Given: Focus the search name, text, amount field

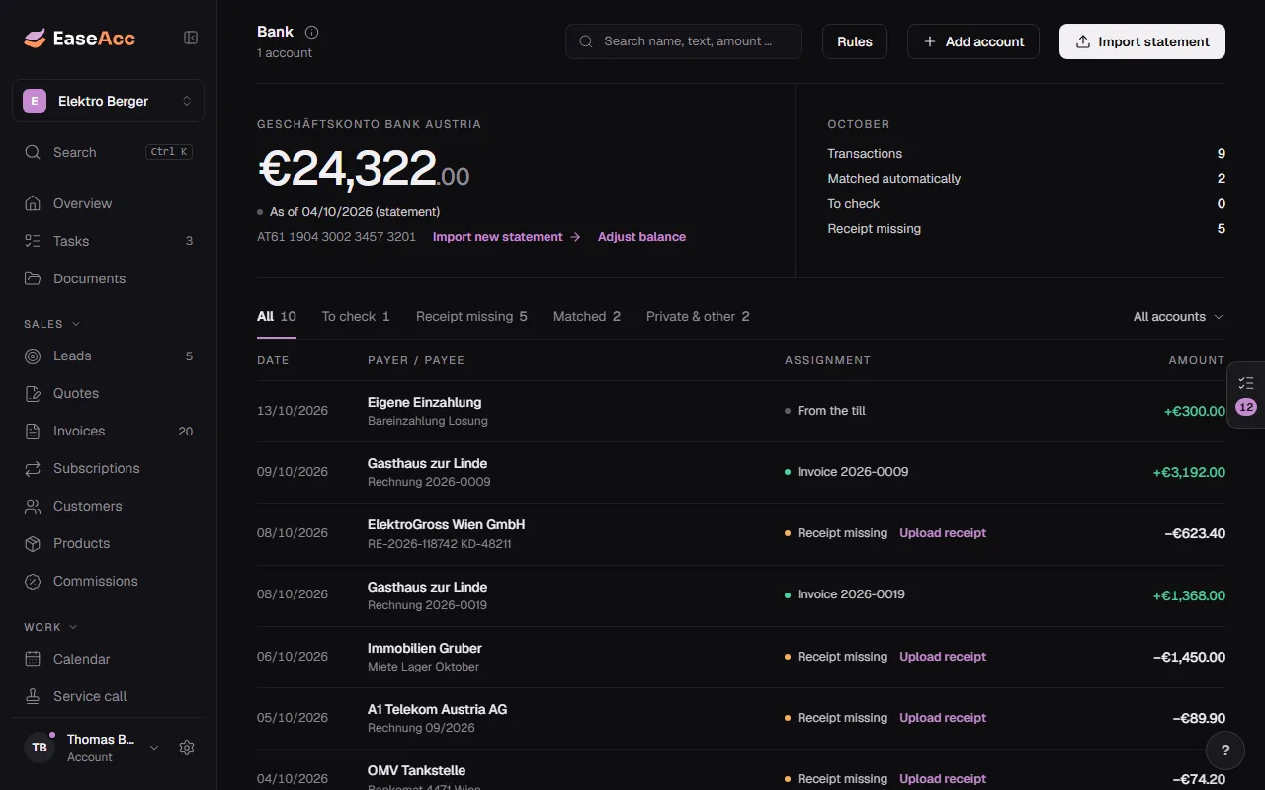Looking at the screenshot, I should pos(684,41).
